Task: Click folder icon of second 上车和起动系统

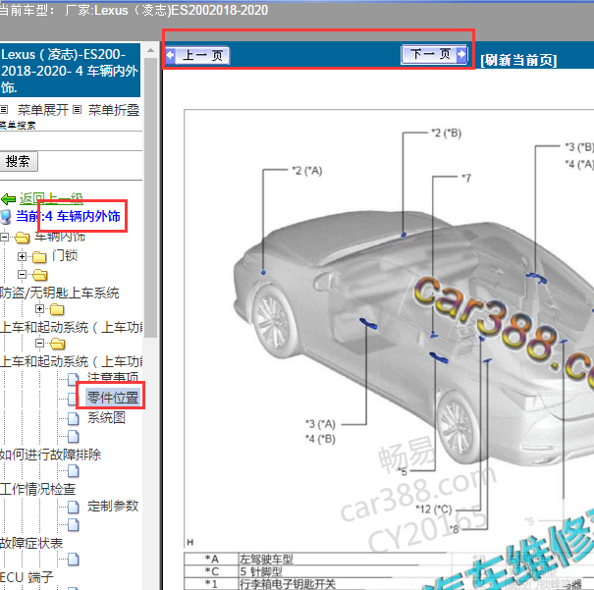Action: (x=57, y=344)
